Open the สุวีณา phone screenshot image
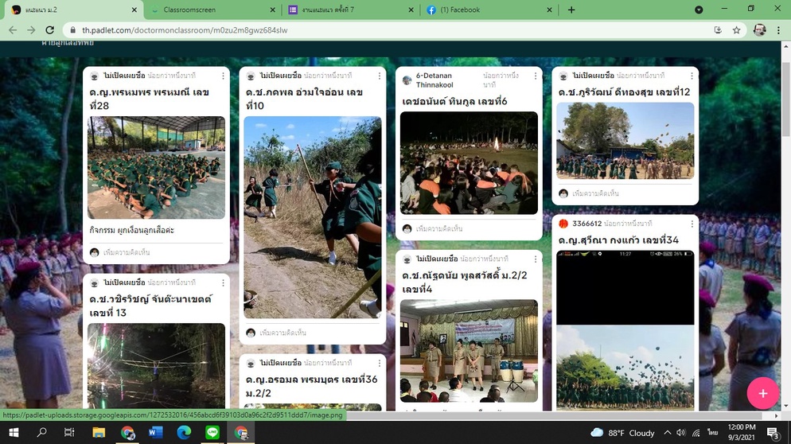This screenshot has width=791, height=444. (625, 330)
